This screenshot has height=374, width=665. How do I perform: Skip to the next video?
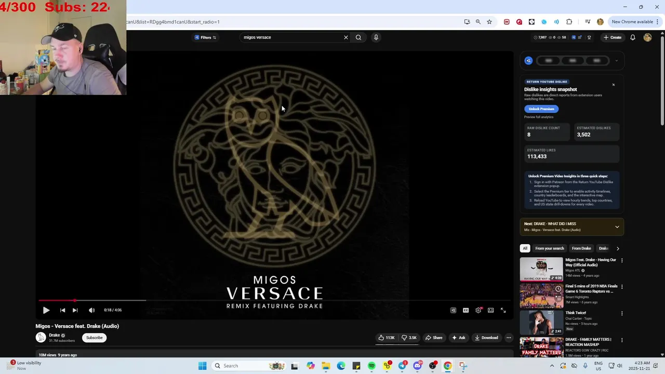tap(75, 310)
